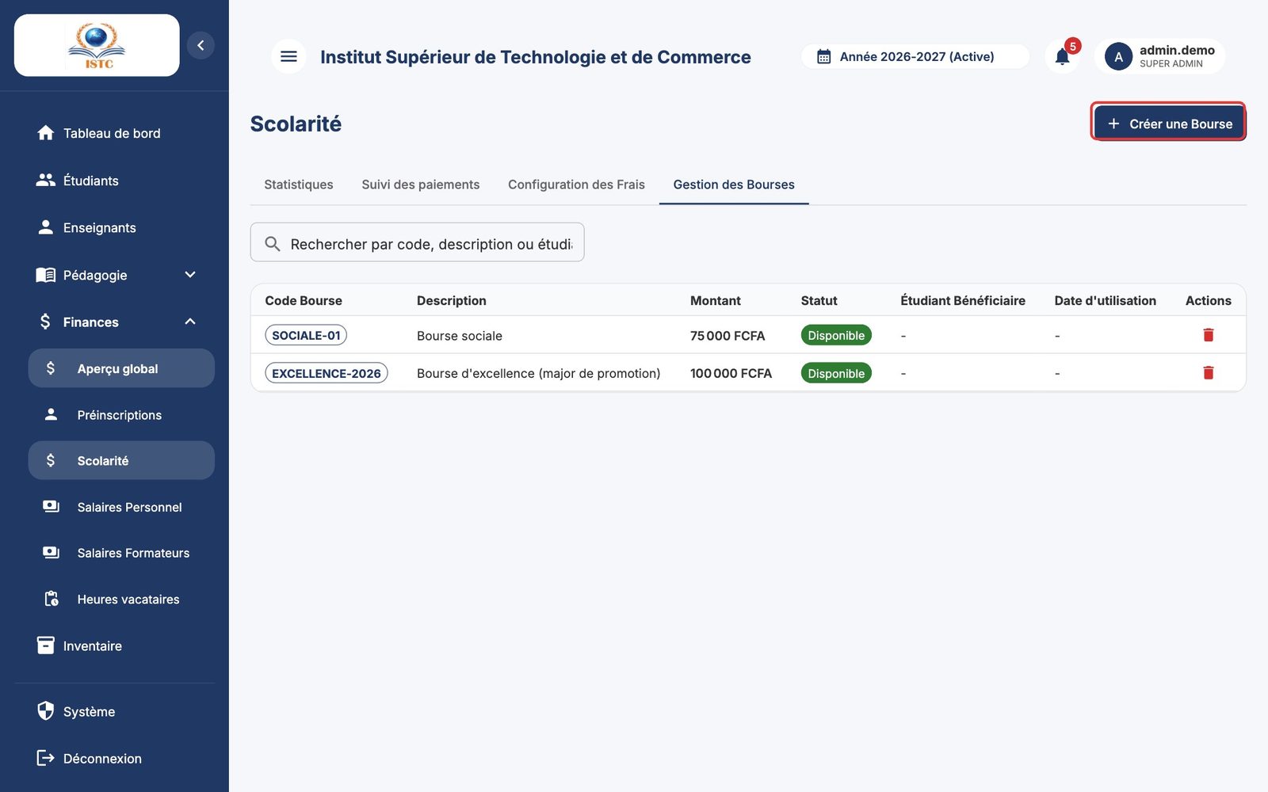Collapse the Finances menu chevron
1268x792 pixels.
click(190, 322)
